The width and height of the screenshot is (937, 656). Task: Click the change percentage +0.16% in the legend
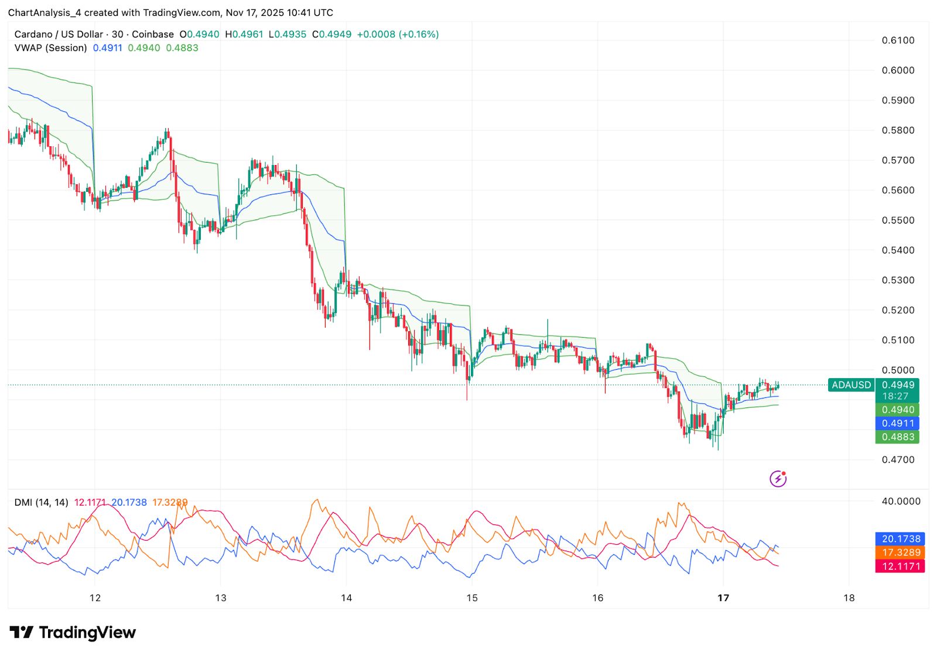tap(417, 34)
